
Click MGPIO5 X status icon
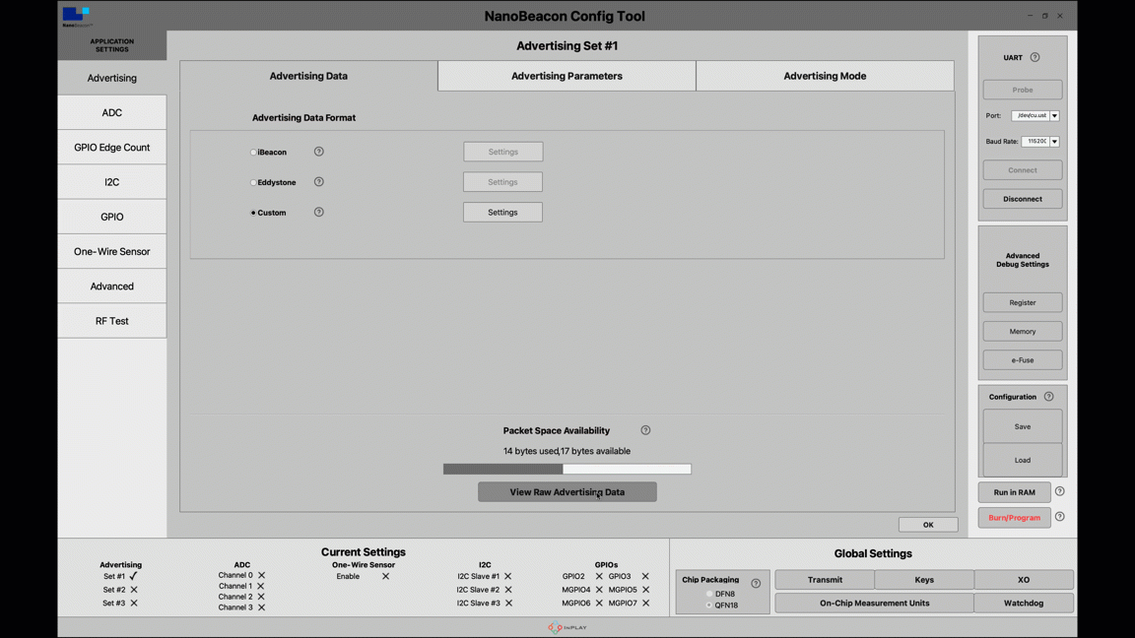(x=645, y=590)
